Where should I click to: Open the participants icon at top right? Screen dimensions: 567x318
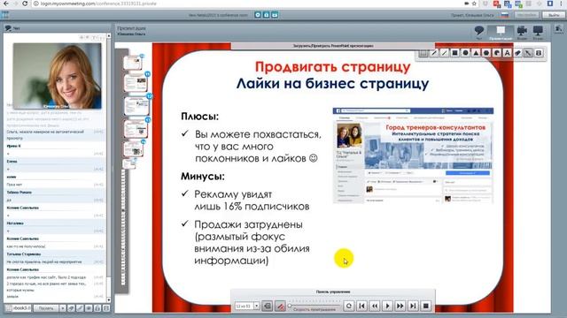pos(559,29)
